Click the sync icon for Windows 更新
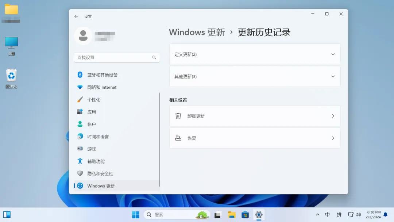The image size is (394, 222). pyautogui.click(x=80, y=185)
